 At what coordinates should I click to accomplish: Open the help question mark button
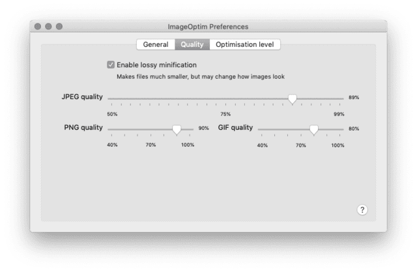[x=362, y=210]
